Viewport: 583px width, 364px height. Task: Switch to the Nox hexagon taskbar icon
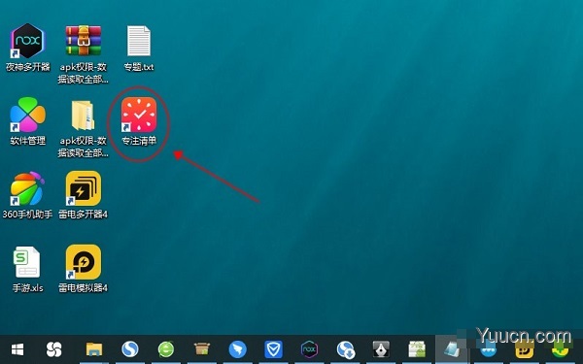(309, 349)
